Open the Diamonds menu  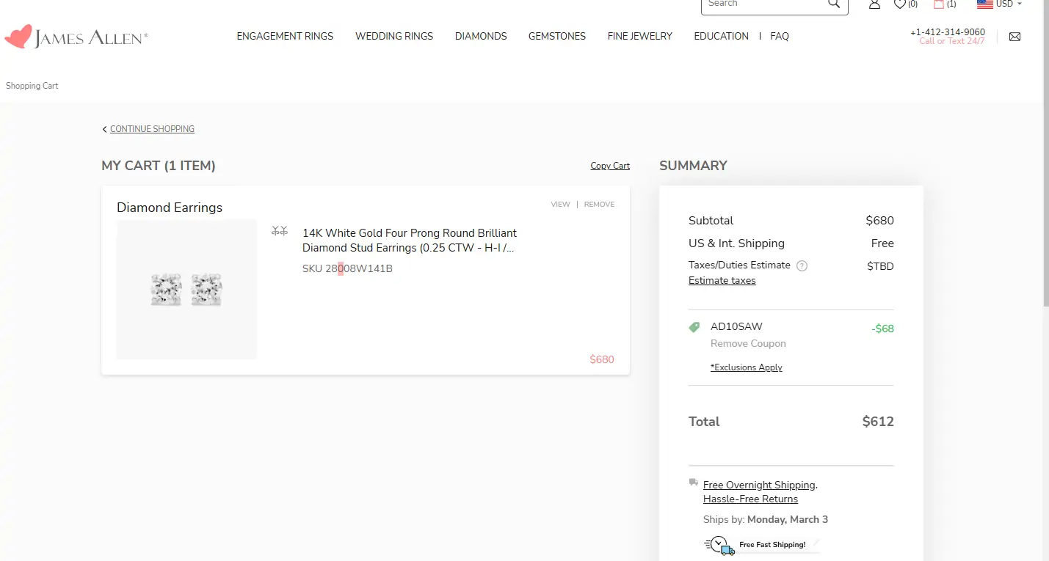[x=481, y=36]
